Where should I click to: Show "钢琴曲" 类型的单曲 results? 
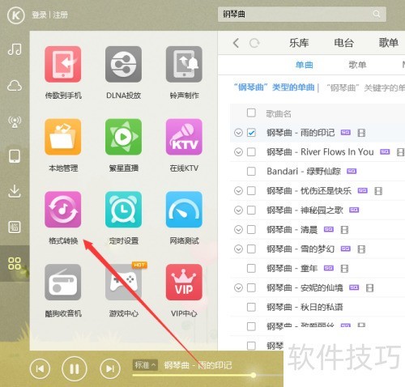274,87
